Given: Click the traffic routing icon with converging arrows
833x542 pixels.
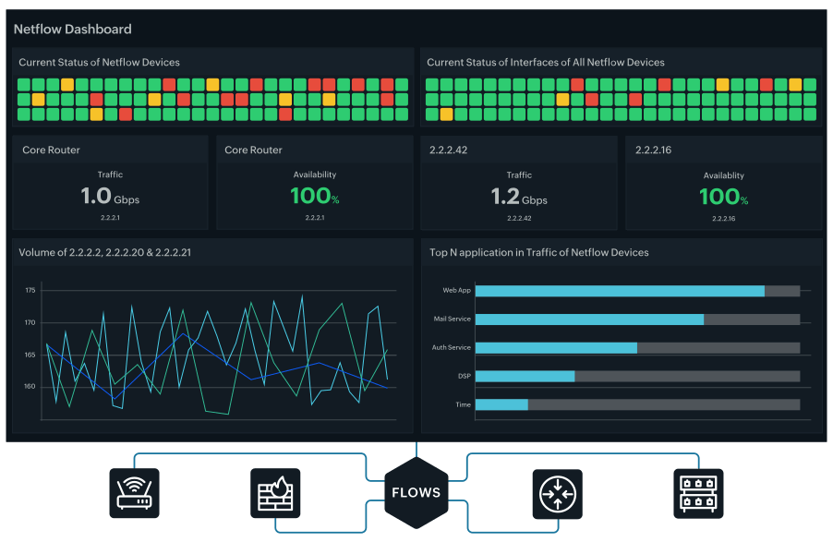Looking at the screenshot, I should (558, 493).
